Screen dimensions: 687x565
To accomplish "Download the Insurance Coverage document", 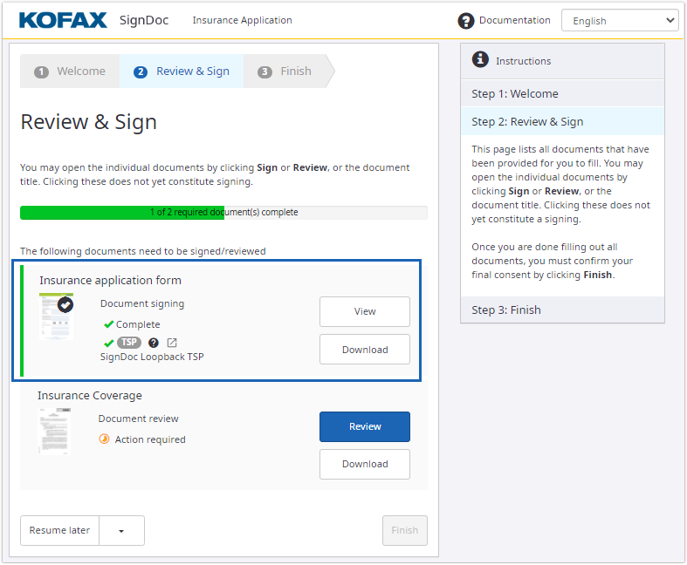I will 364,464.
